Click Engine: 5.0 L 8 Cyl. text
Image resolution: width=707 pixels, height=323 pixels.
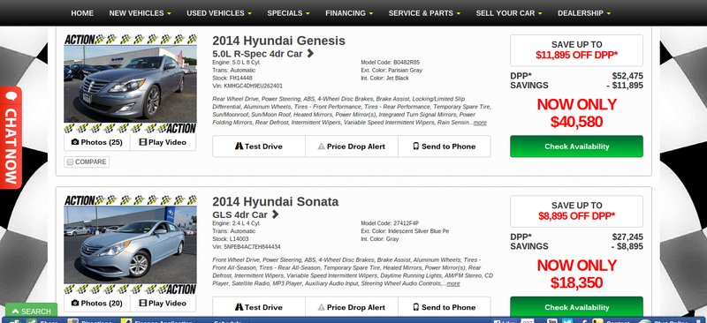[x=236, y=62]
